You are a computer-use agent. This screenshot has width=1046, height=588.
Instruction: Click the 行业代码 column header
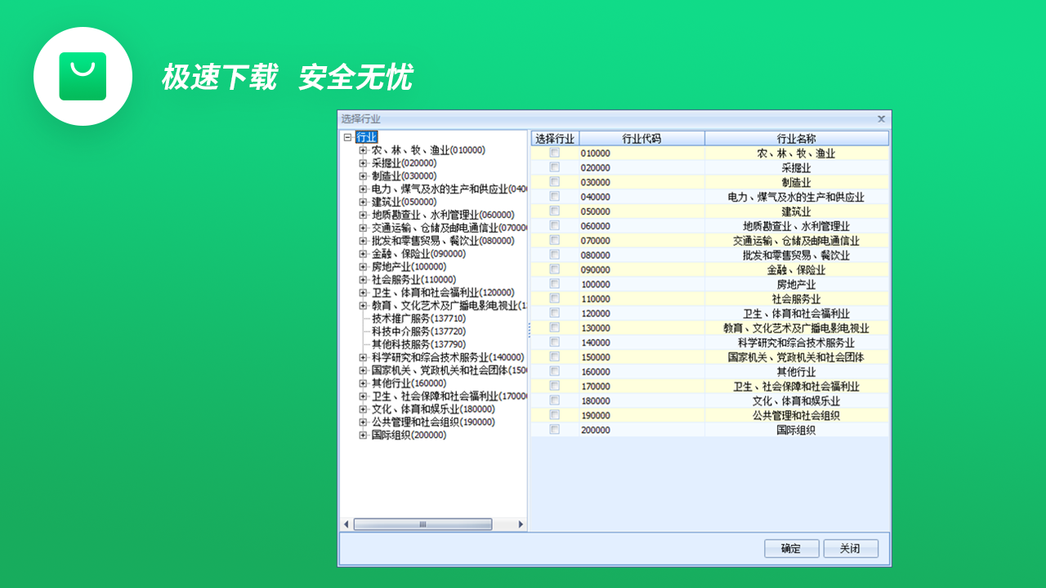[641, 137]
